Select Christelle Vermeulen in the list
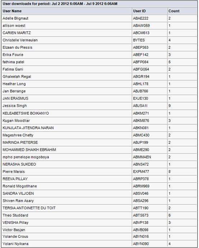Viewport: 199px width, 248px height. 20,40
